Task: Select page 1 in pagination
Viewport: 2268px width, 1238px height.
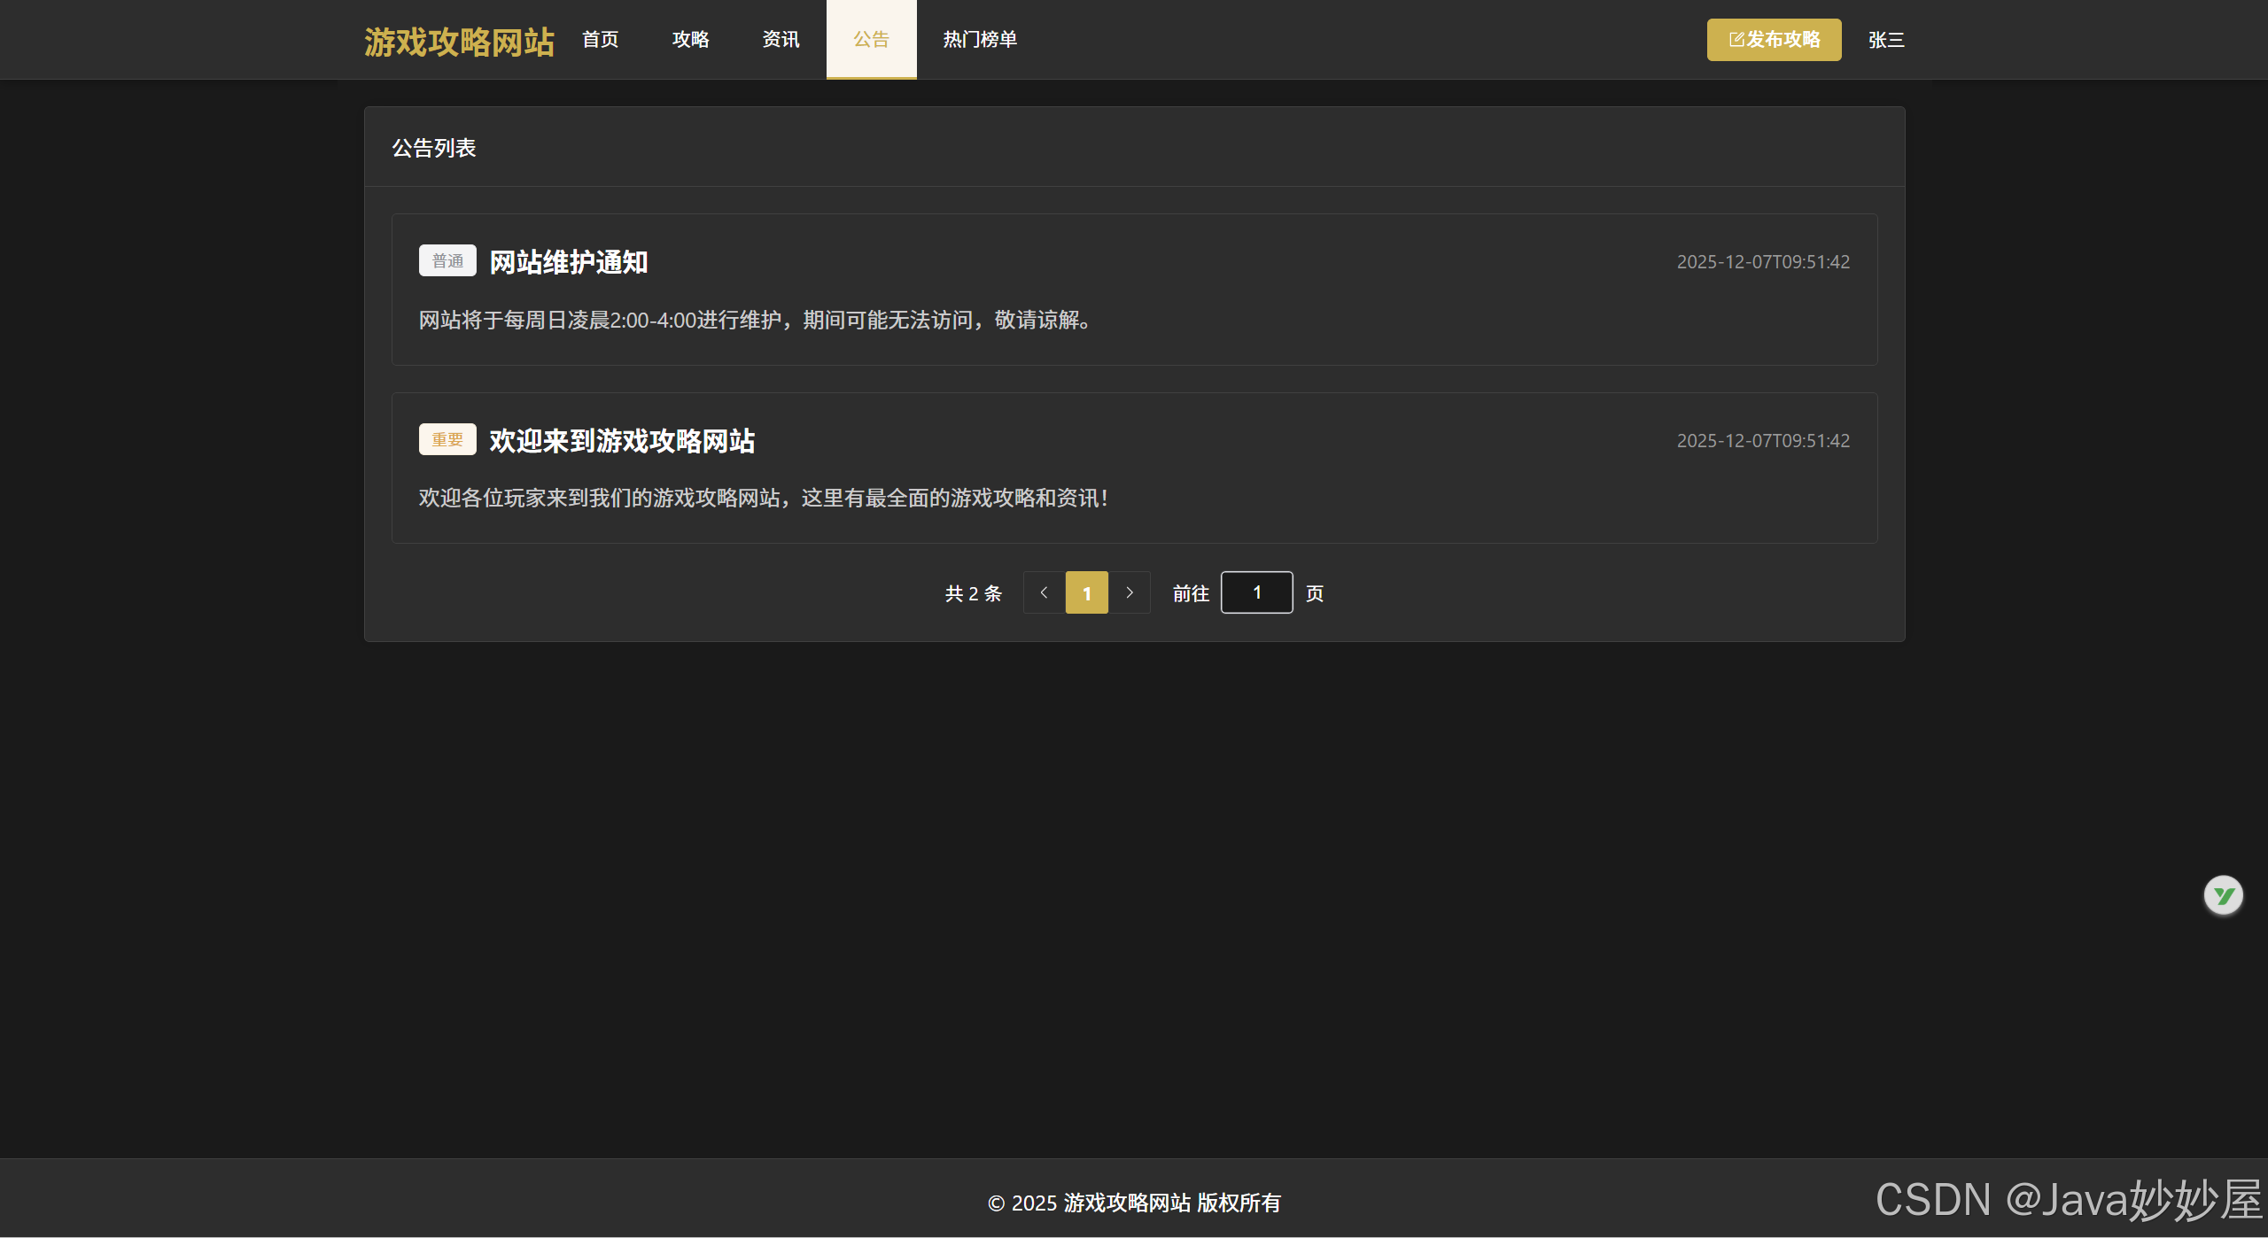Action: pos(1086,592)
